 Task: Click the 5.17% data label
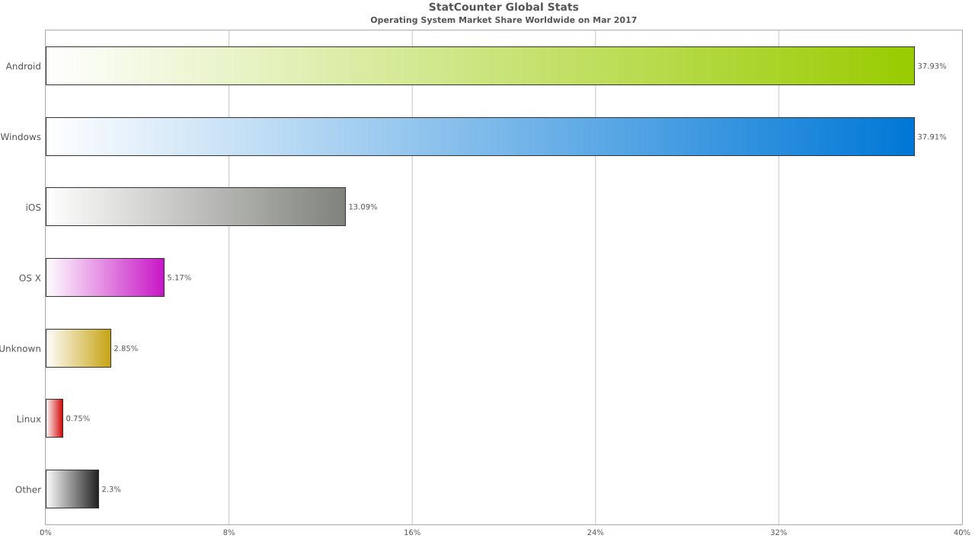179,278
